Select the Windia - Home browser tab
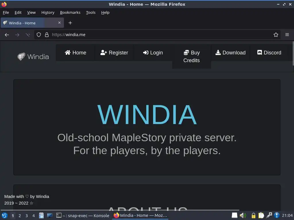The height and width of the screenshot is (220, 294). 32,23
